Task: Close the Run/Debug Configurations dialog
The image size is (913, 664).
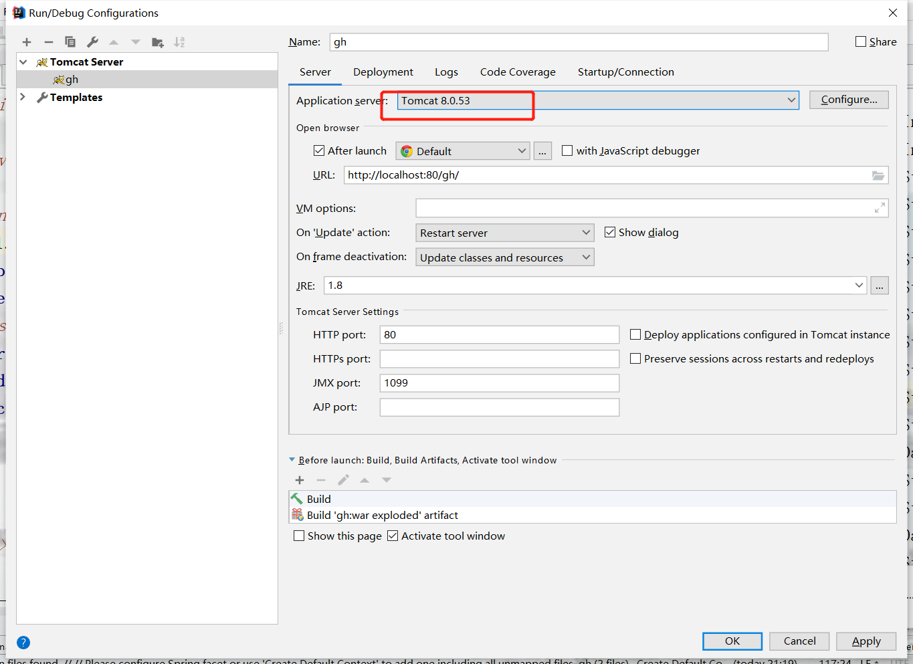Action: (x=893, y=13)
